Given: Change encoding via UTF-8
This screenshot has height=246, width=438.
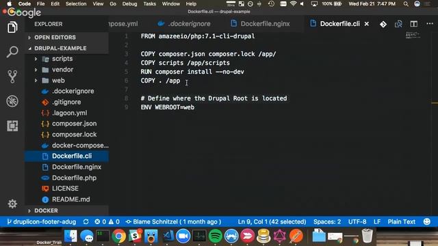Looking at the screenshot, I should click(357, 221).
